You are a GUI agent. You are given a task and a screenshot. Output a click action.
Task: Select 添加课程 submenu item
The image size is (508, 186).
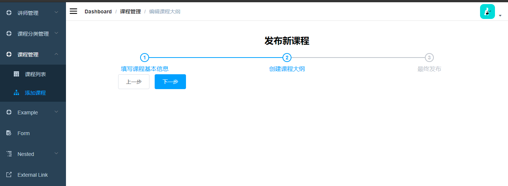click(33, 92)
